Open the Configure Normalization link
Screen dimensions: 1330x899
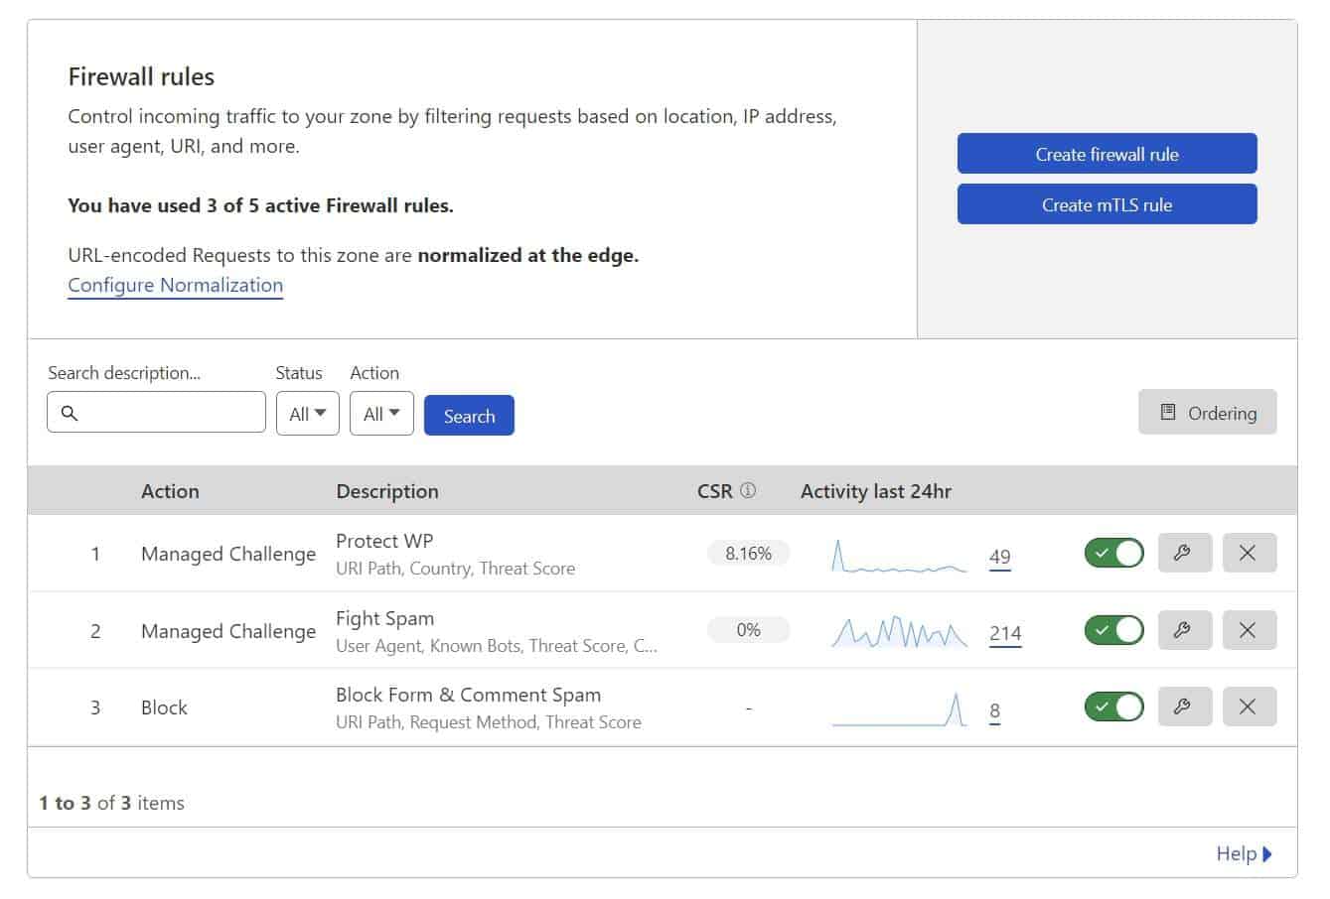pyautogui.click(x=176, y=286)
